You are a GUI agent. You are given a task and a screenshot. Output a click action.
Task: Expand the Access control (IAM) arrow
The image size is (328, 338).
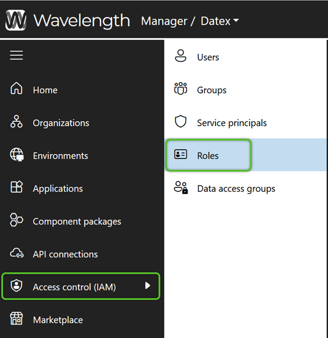(148, 285)
